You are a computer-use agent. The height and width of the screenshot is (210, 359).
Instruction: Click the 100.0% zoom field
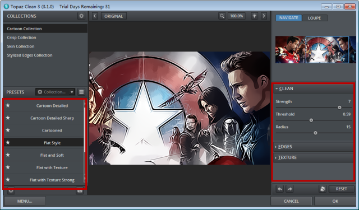click(x=237, y=16)
